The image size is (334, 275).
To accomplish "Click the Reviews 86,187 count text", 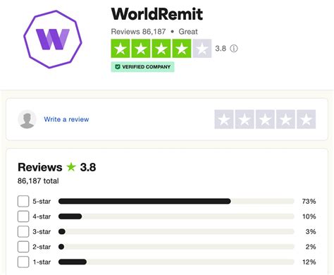I will coord(138,32).
